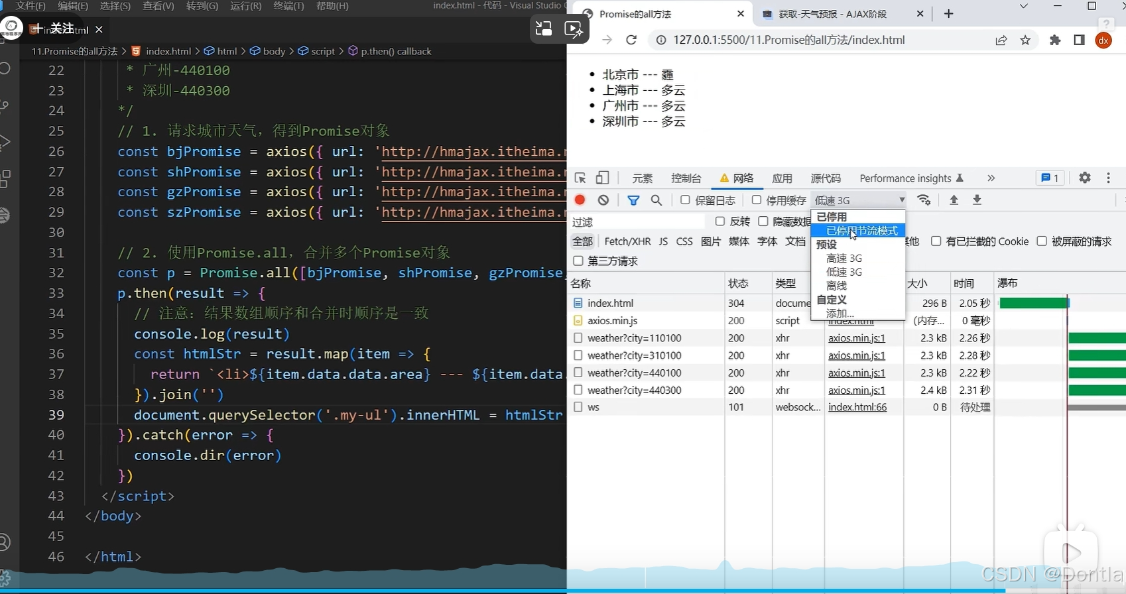
Task: Click the export HAR download arrow icon
Action: [977, 200]
